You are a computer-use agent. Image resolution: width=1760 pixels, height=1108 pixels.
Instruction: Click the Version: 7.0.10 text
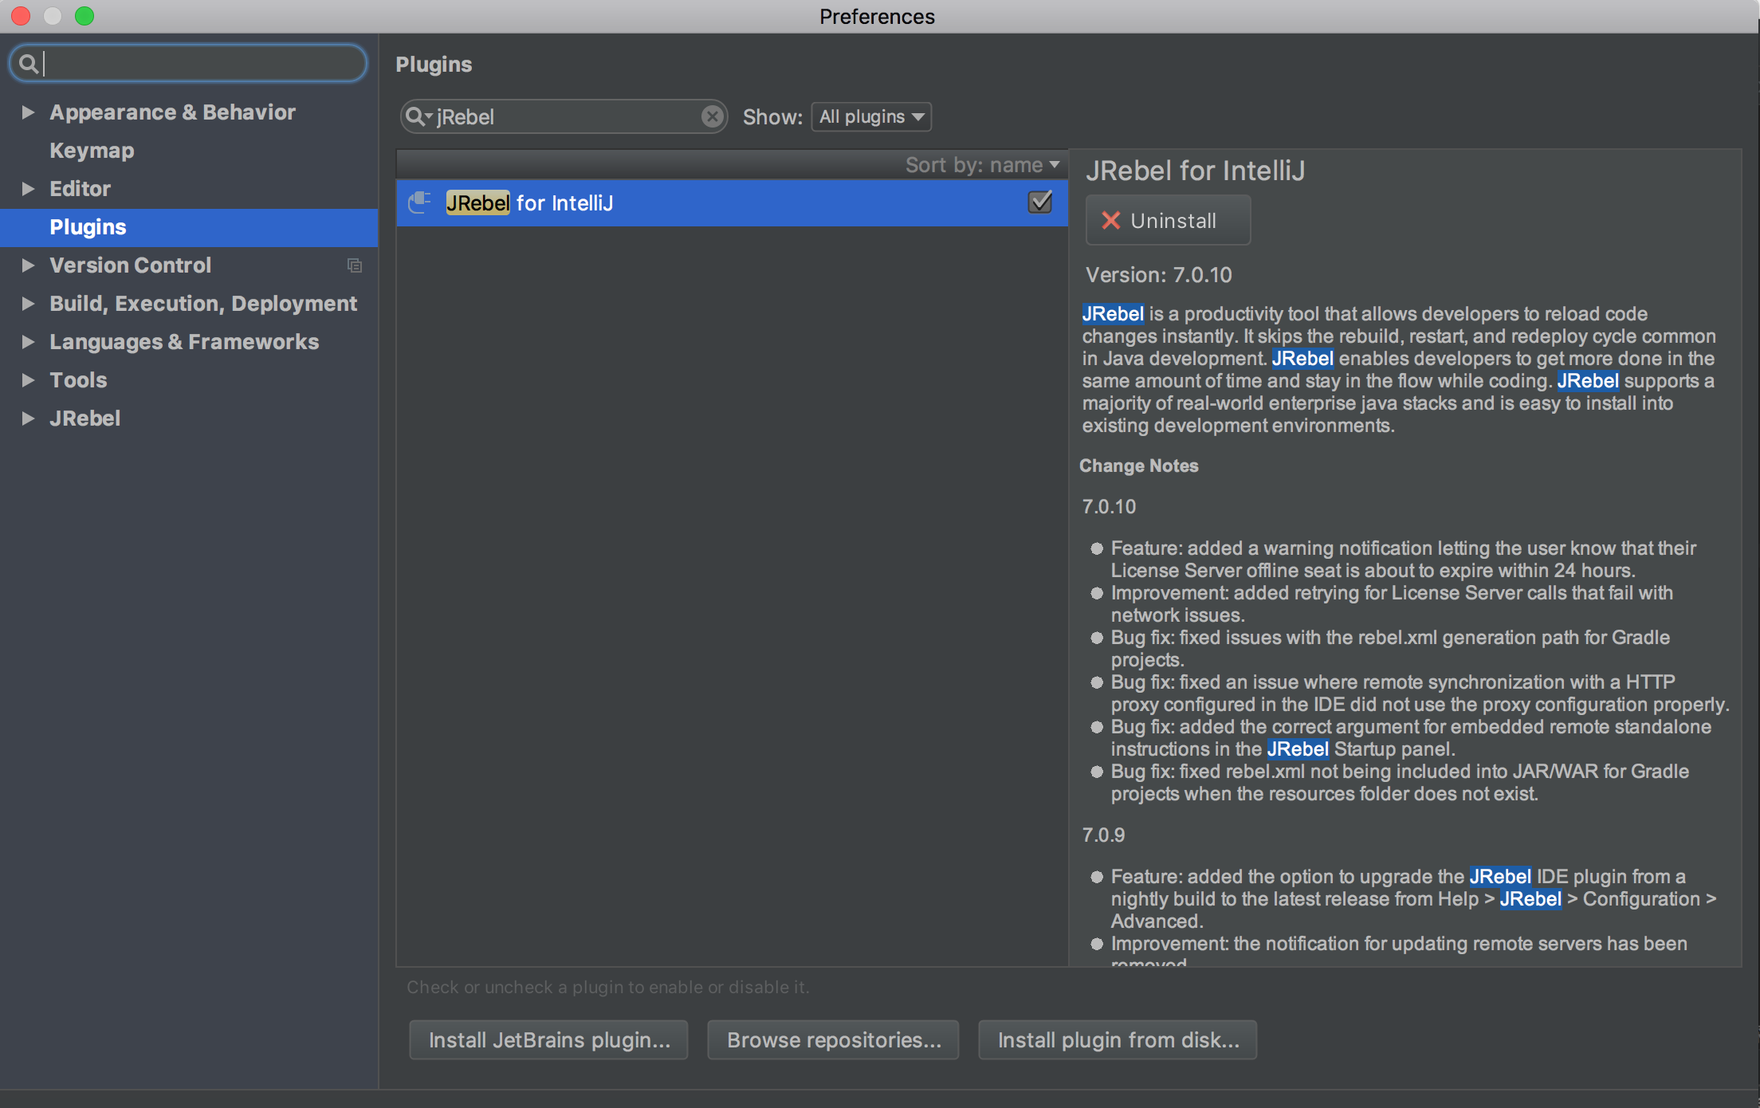coord(1159,275)
